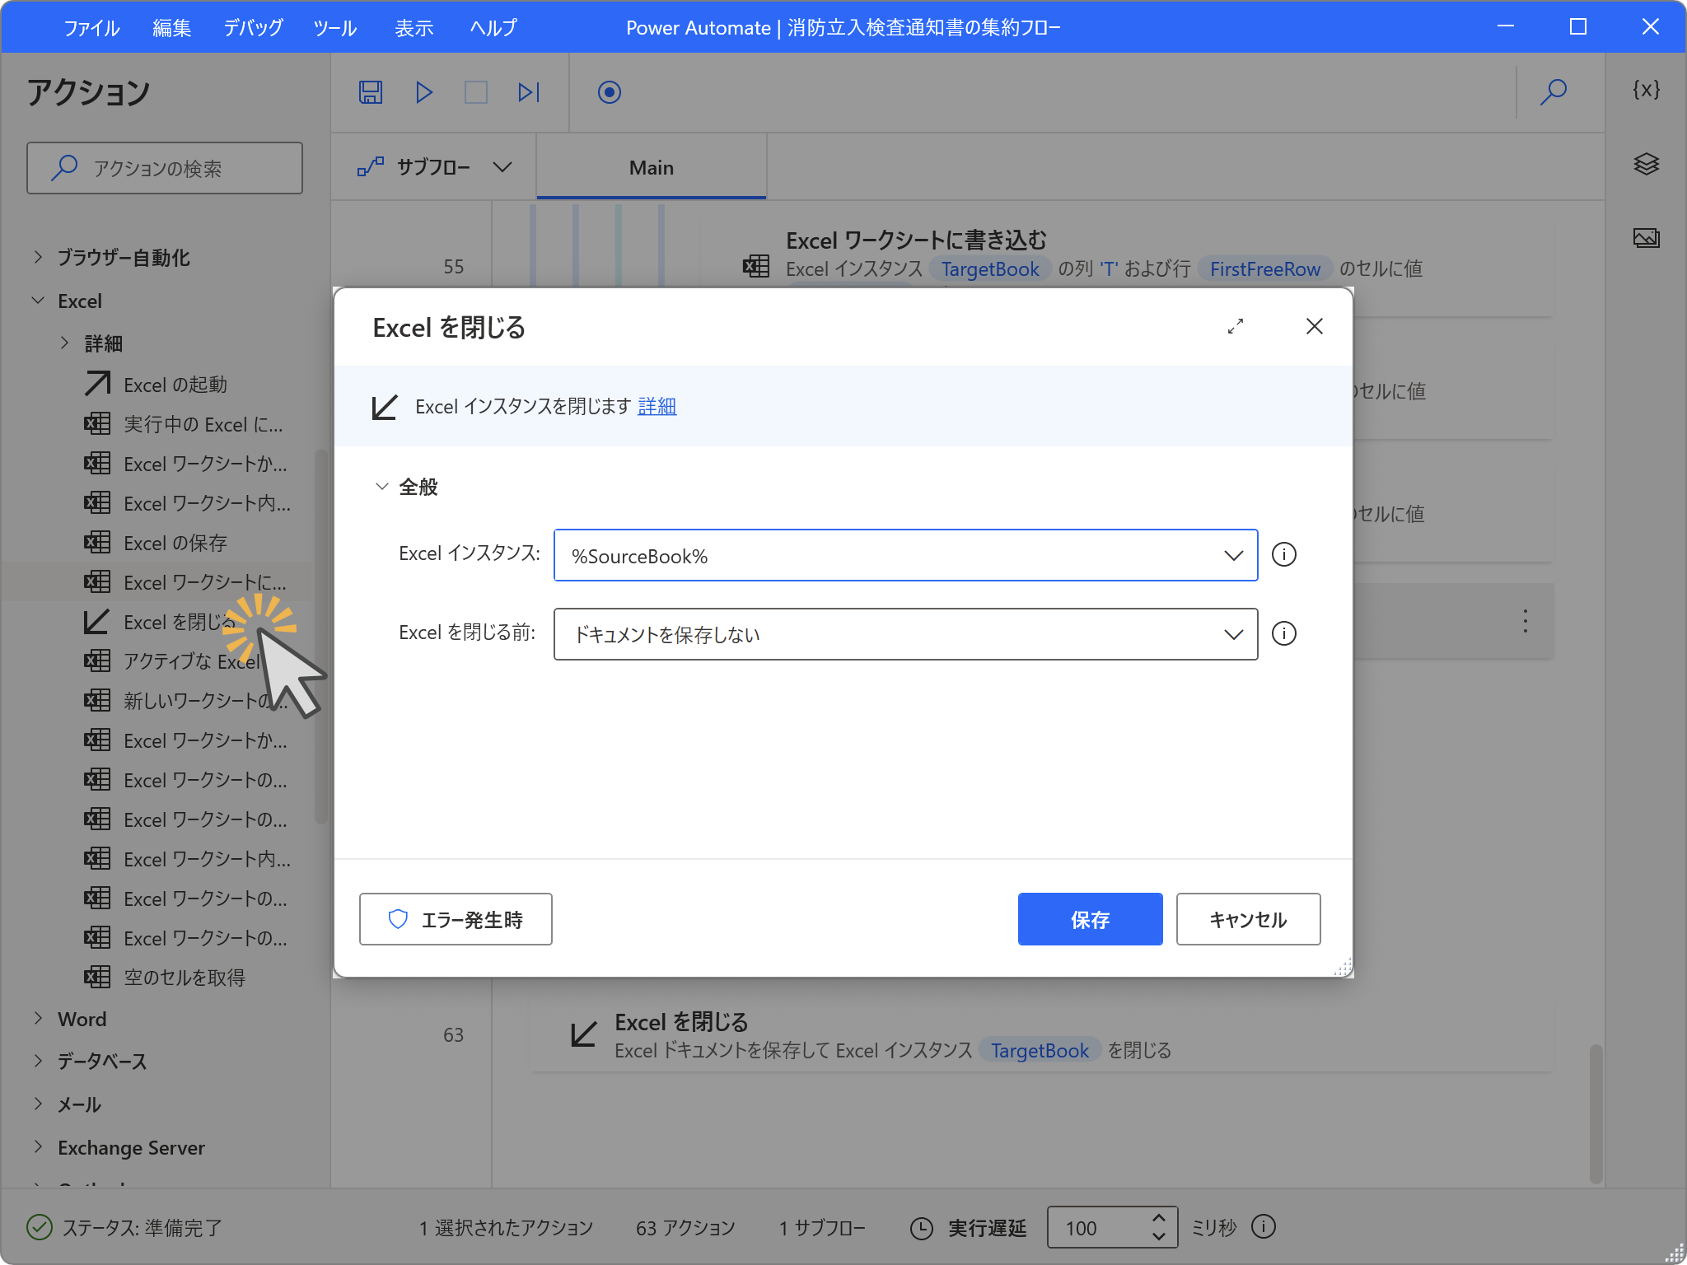1687x1265 pixels.
Task: Open the Images pane icon
Action: tap(1646, 238)
